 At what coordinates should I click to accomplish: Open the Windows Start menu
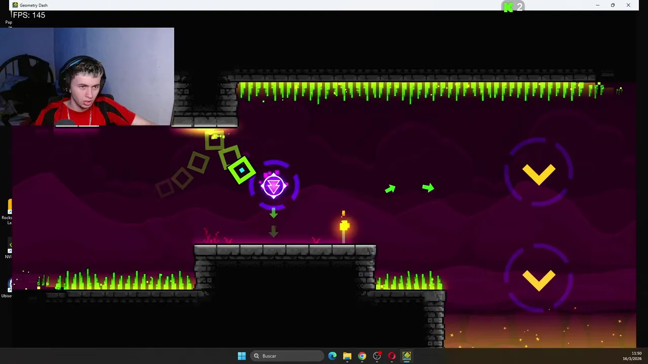pyautogui.click(x=241, y=356)
